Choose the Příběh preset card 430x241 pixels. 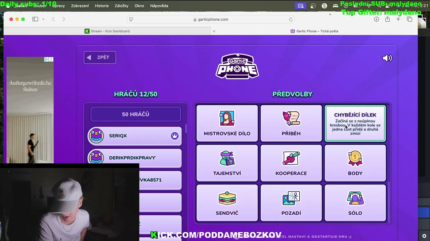[291, 123]
